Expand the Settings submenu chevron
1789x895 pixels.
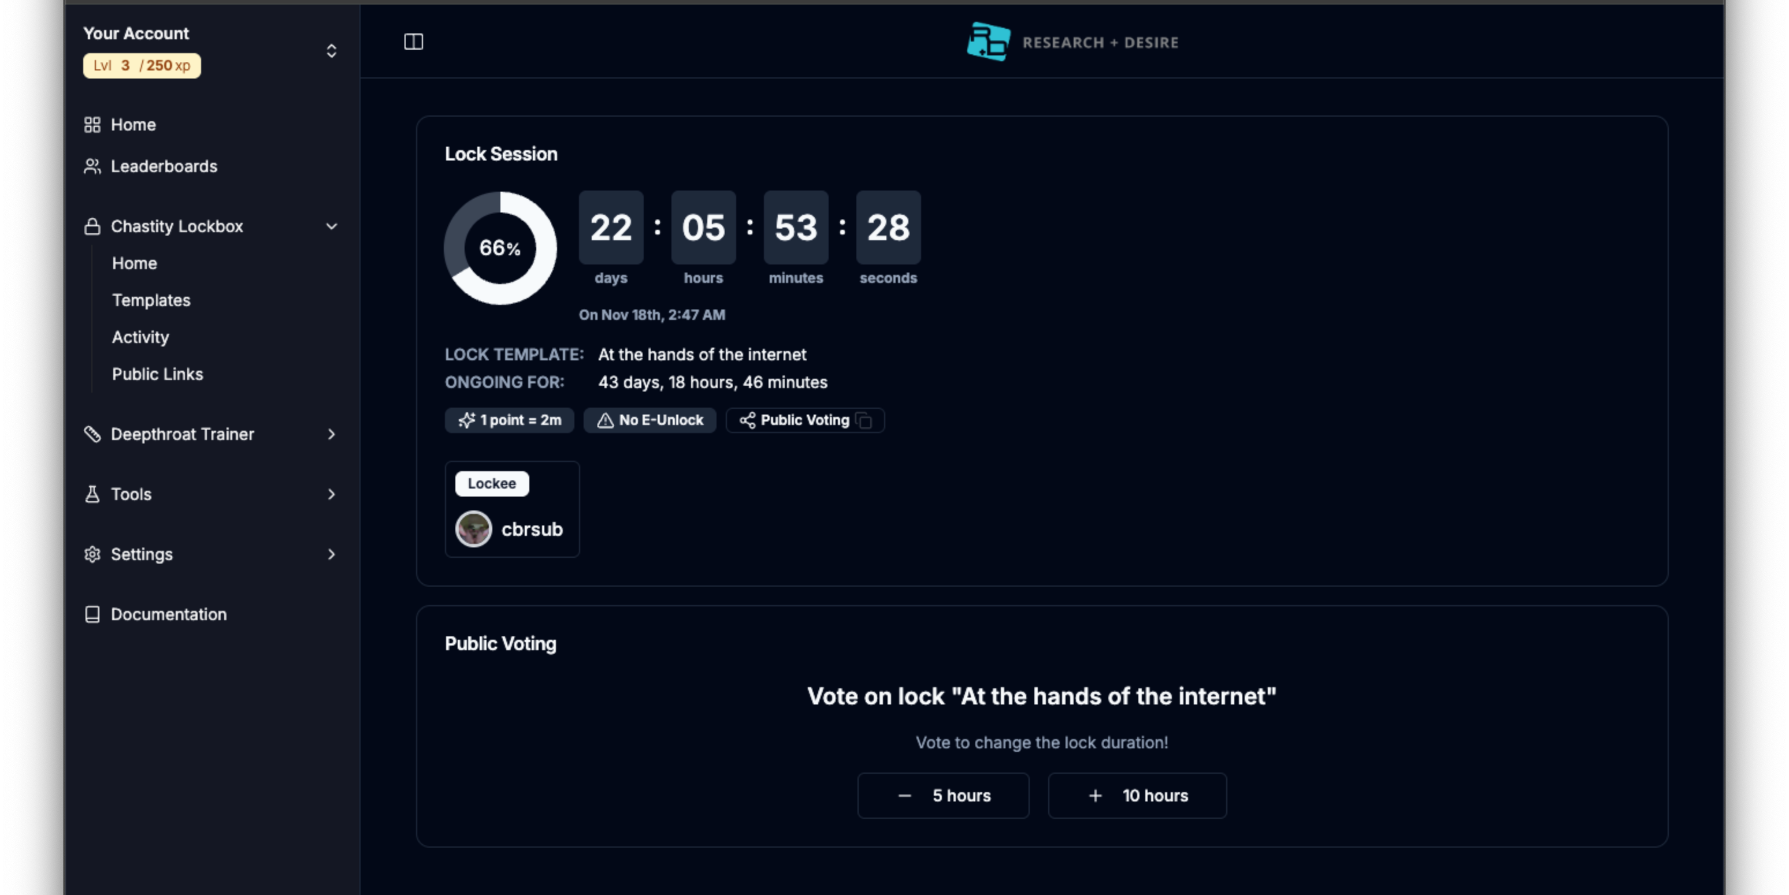click(331, 554)
